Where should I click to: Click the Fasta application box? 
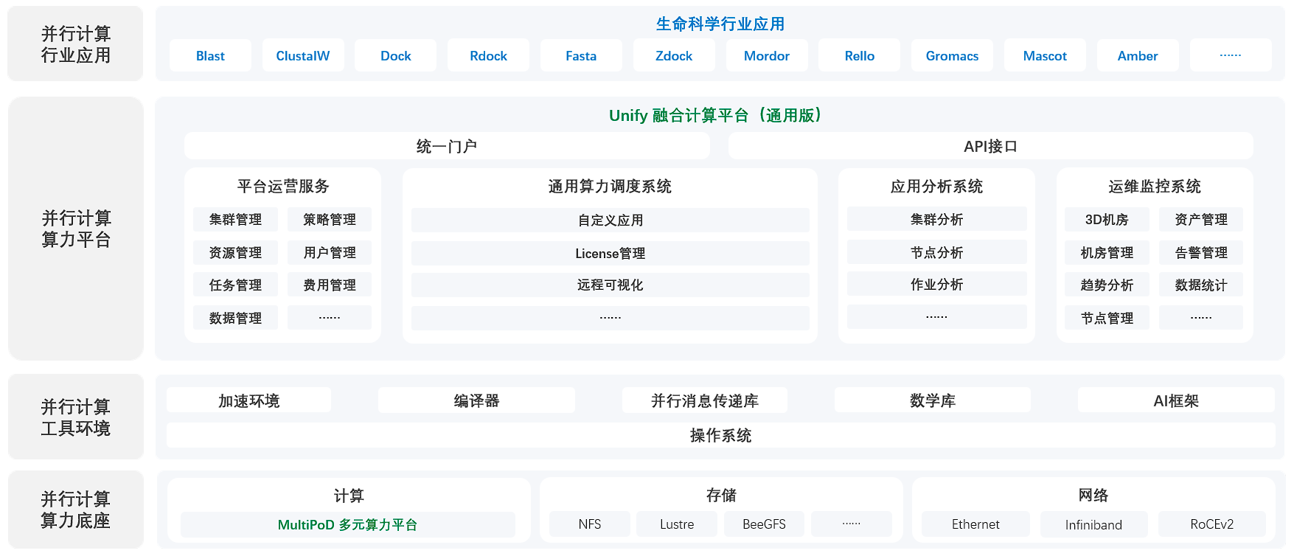click(581, 55)
